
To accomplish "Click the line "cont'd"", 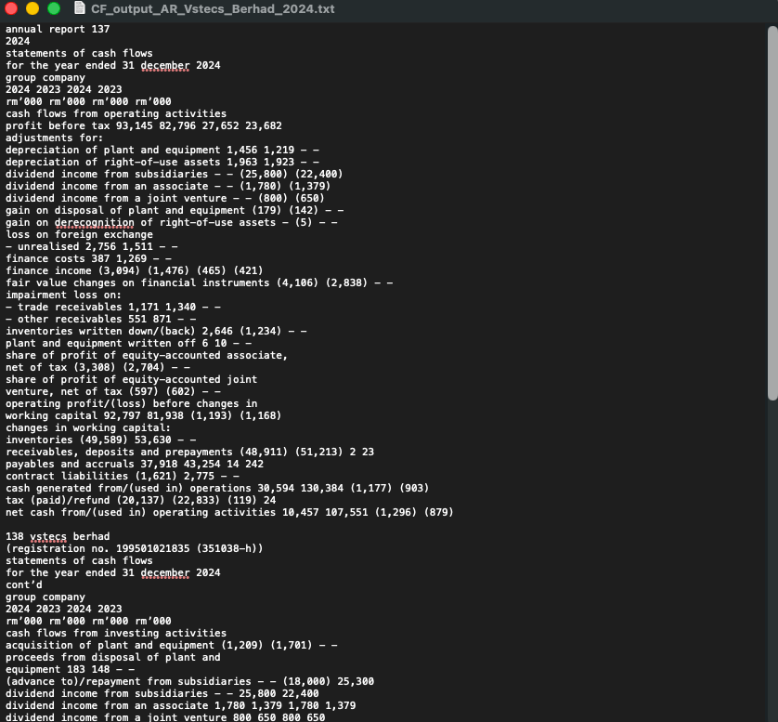I will (24, 584).
